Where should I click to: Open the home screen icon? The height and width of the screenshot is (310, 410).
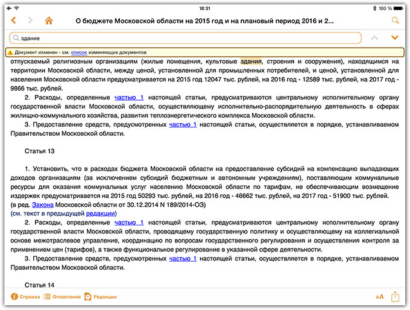[49, 21]
